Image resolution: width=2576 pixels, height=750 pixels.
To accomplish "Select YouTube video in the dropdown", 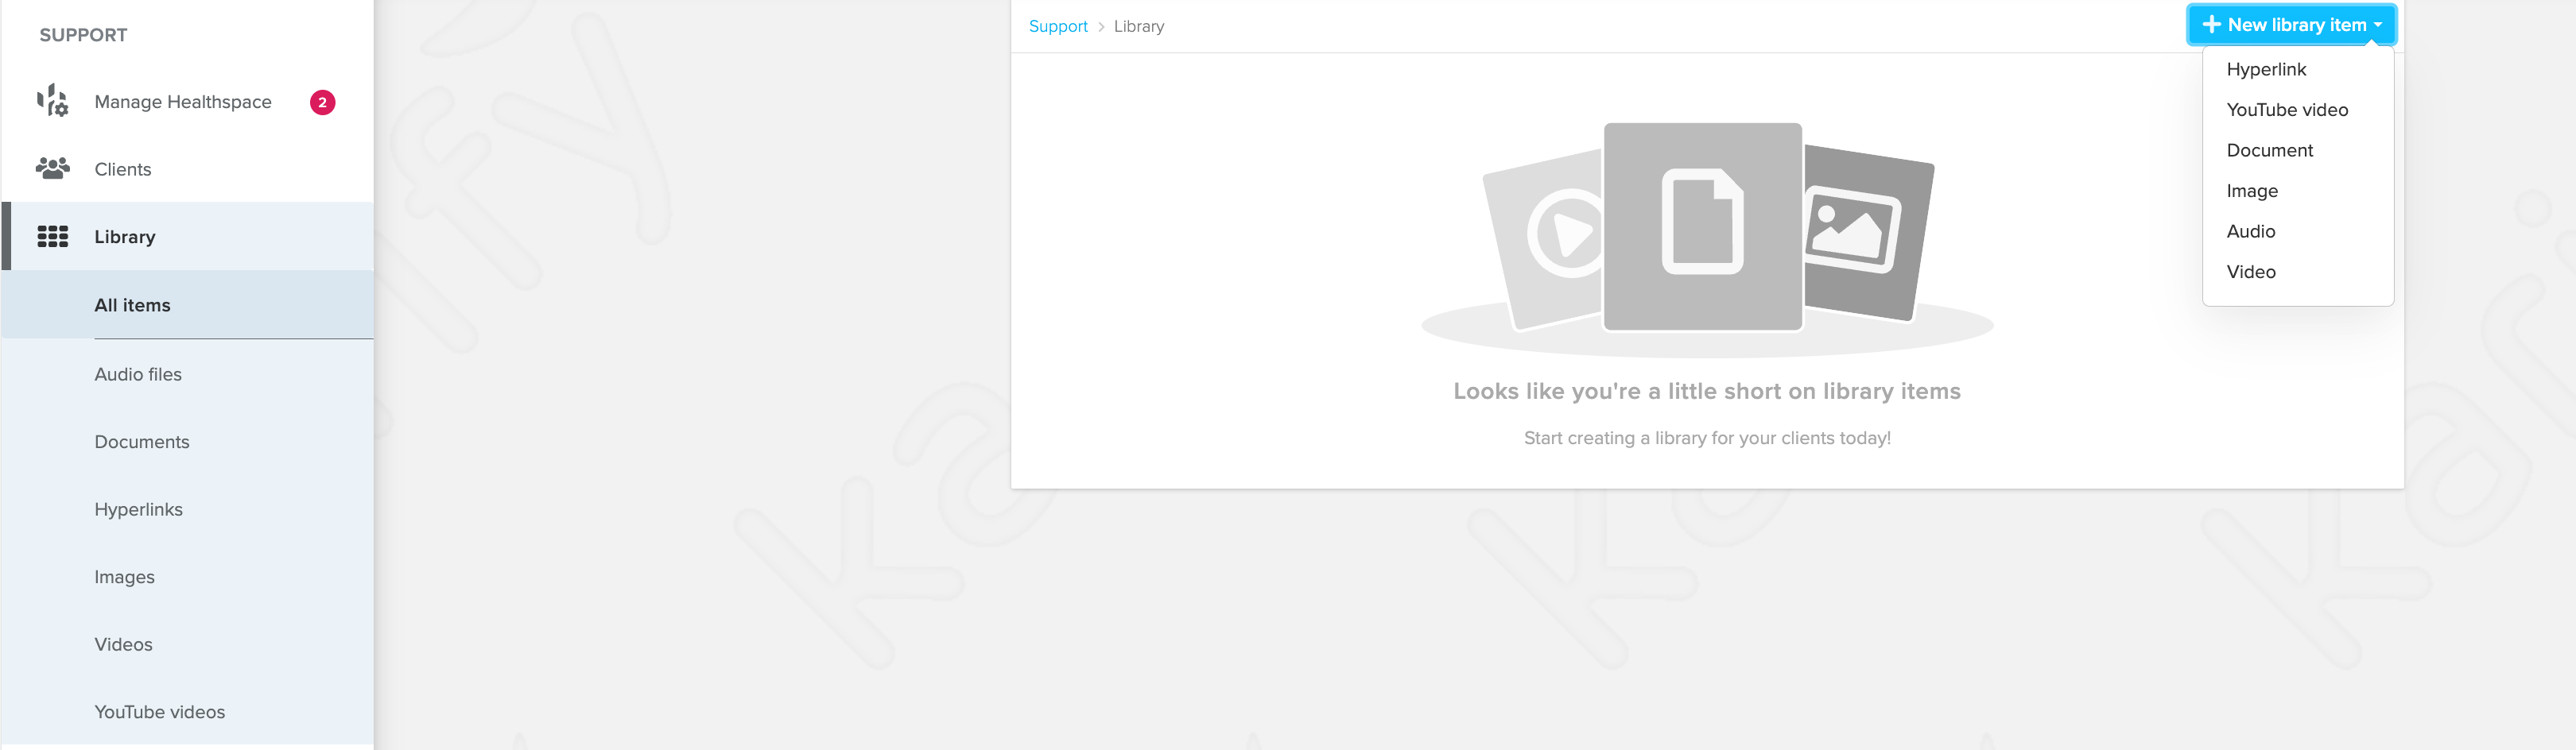I will tap(2286, 110).
